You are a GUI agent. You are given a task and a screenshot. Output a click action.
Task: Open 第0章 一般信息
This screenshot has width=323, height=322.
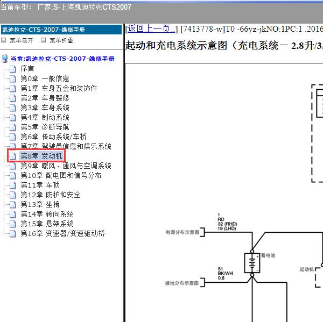(45, 78)
